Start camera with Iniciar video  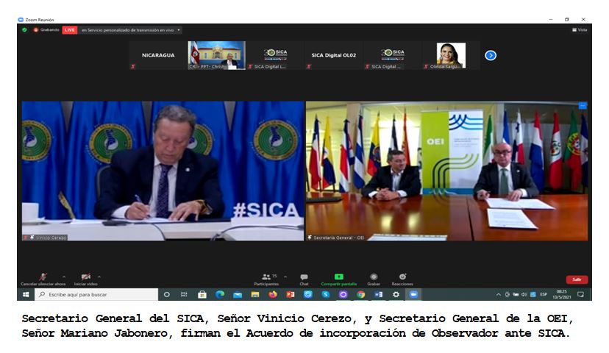point(86,279)
